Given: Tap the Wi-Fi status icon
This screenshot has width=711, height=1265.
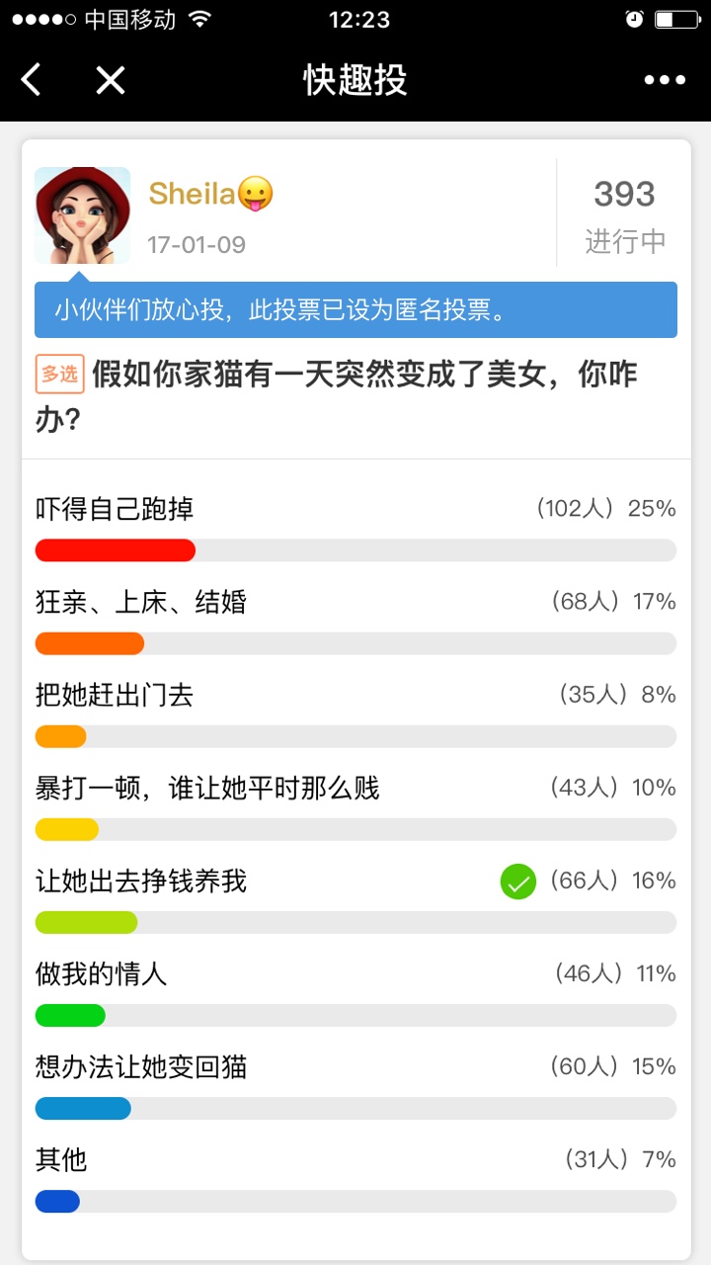Looking at the screenshot, I should [199, 19].
